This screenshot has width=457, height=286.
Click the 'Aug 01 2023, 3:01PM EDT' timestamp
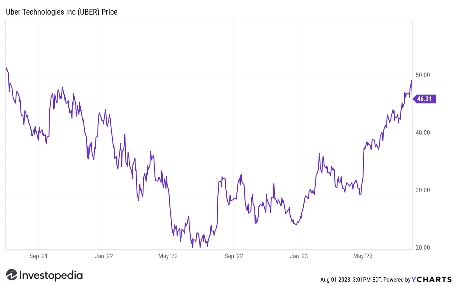pos(351,279)
